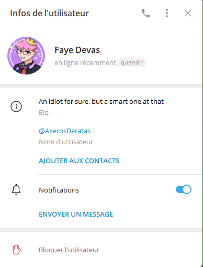Click the 'Bio' label under the description

pyautogui.click(x=43, y=113)
